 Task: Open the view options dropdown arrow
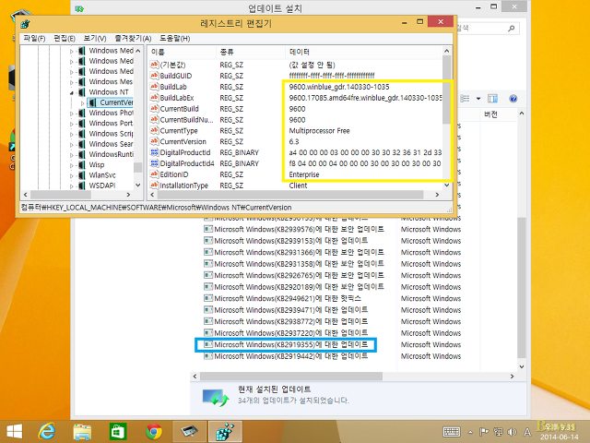click(x=478, y=99)
